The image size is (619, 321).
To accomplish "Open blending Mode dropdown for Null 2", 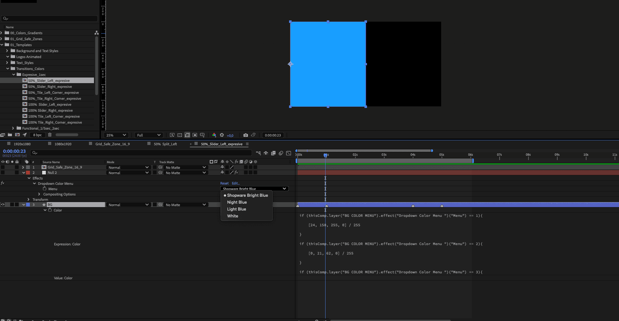I will coord(128,173).
